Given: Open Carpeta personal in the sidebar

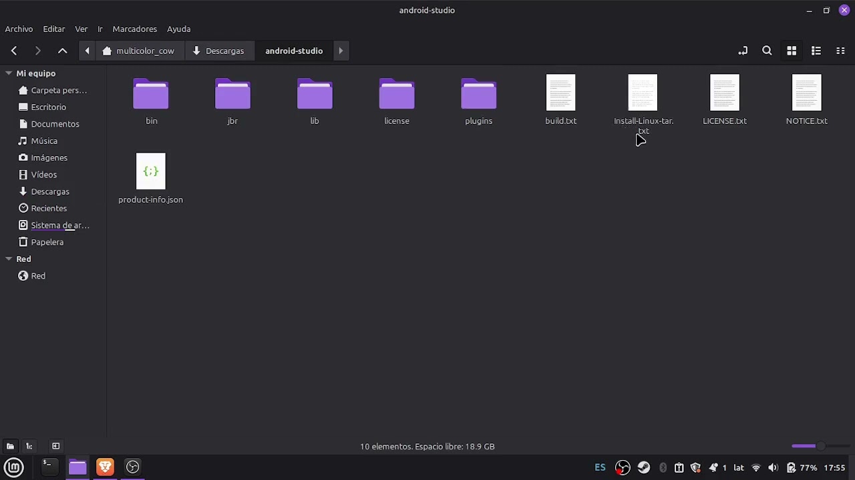Looking at the screenshot, I should pos(53,90).
